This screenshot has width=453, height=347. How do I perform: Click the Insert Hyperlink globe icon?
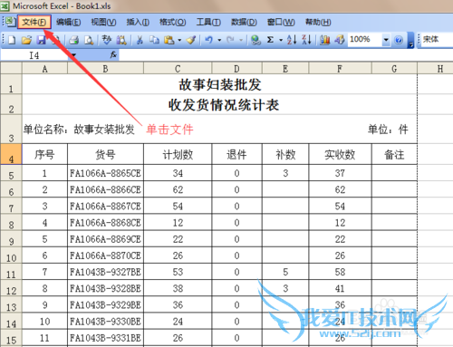pyautogui.click(x=255, y=40)
